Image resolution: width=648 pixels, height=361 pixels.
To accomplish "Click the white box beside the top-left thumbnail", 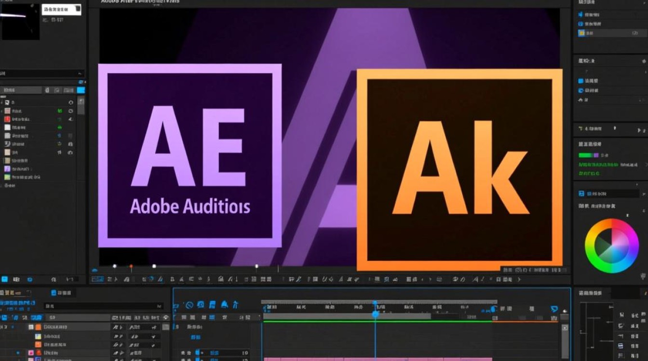I will [61, 9].
